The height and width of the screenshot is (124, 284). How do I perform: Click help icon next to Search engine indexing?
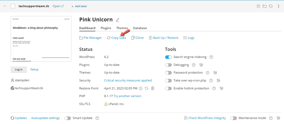[x=211, y=57]
